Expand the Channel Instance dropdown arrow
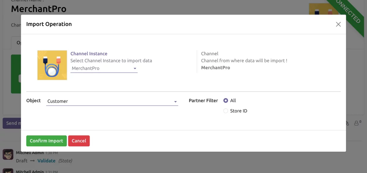Image resolution: width=367 pixels, height=173 pixels. pos(135,69)
